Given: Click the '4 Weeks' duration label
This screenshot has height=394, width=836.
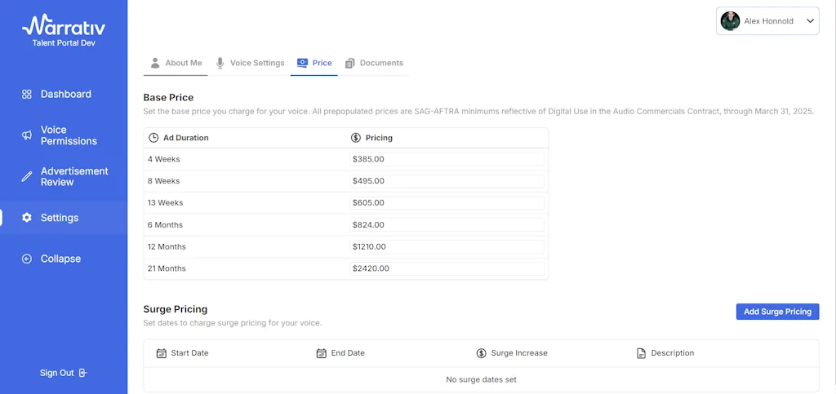Looking at the screenshot, I should (163, 159).
